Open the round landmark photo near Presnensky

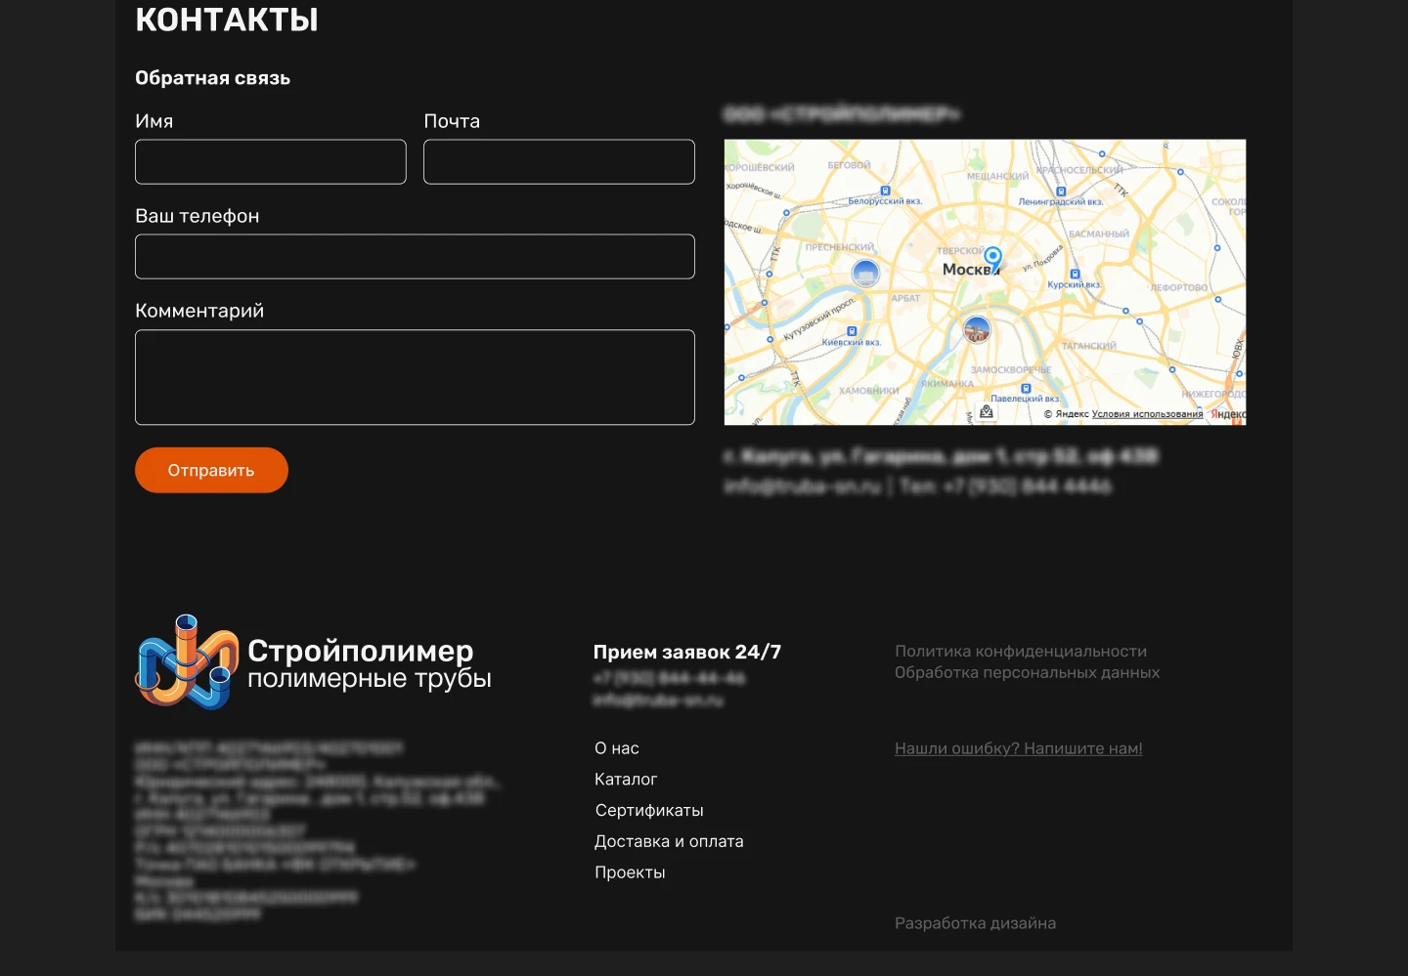click(x=865, y=273)
